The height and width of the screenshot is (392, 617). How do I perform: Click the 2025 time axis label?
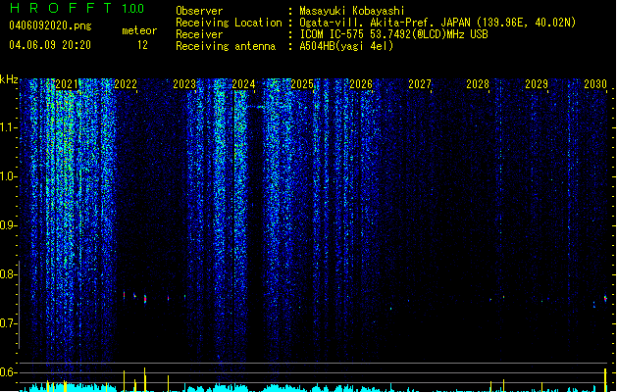click(x=302, y=84)
